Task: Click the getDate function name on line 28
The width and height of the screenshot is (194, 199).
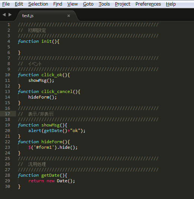Action: 50,176
